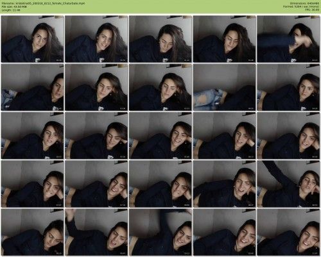Open the thumbnail showing only ripped jeans
321x257 pixels.
(x=225, y=87)
